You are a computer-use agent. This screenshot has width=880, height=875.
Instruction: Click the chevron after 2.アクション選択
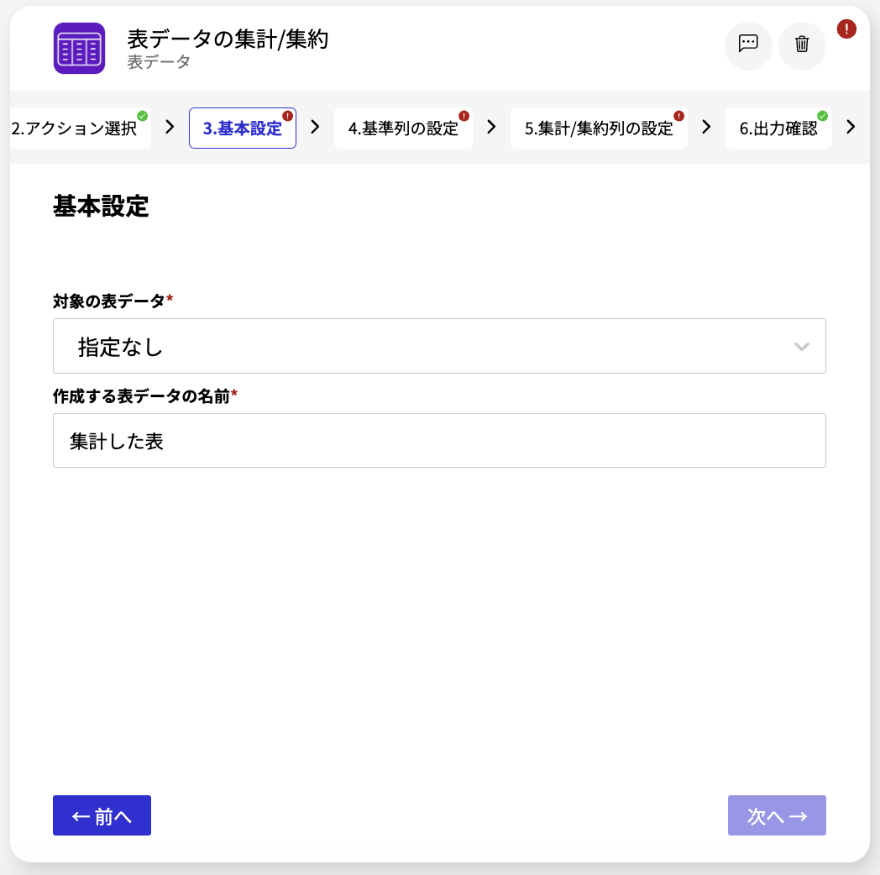click(x=170, y=127)
